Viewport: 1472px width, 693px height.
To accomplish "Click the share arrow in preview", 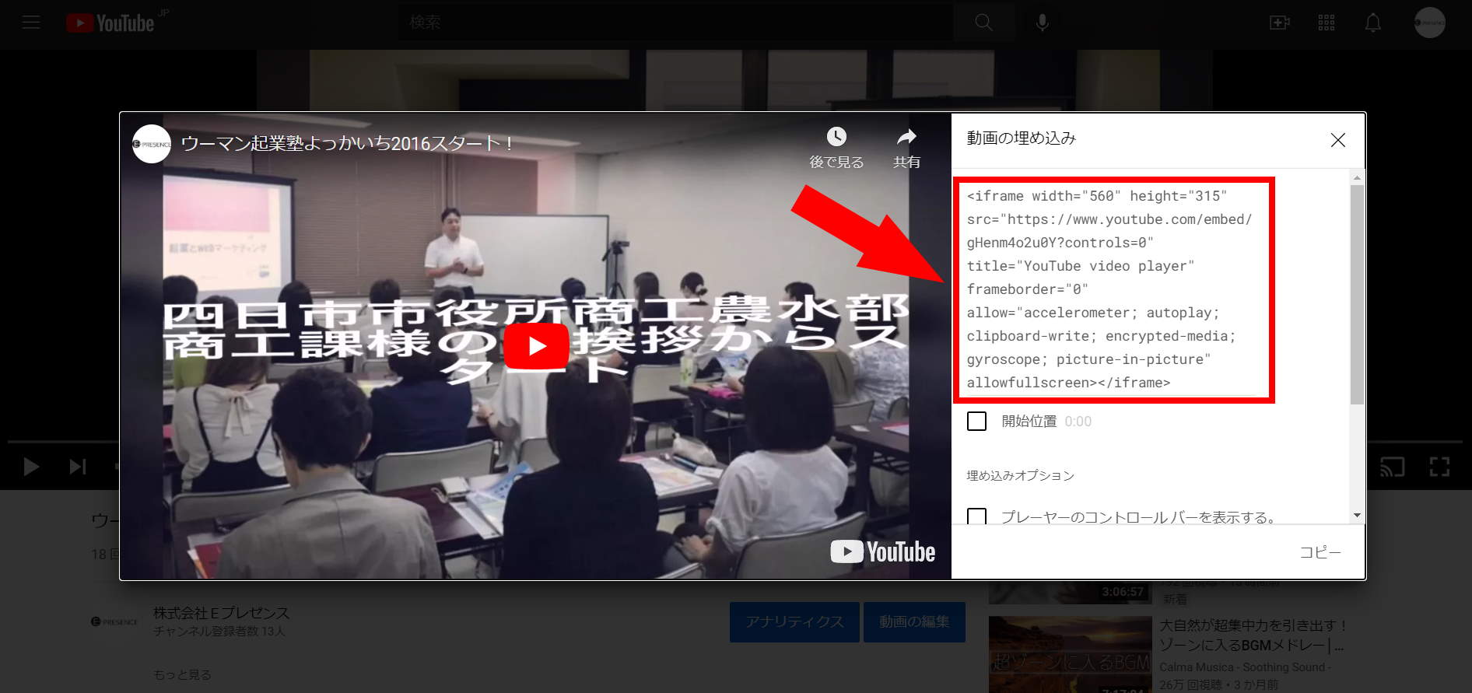I will point(906,137).
